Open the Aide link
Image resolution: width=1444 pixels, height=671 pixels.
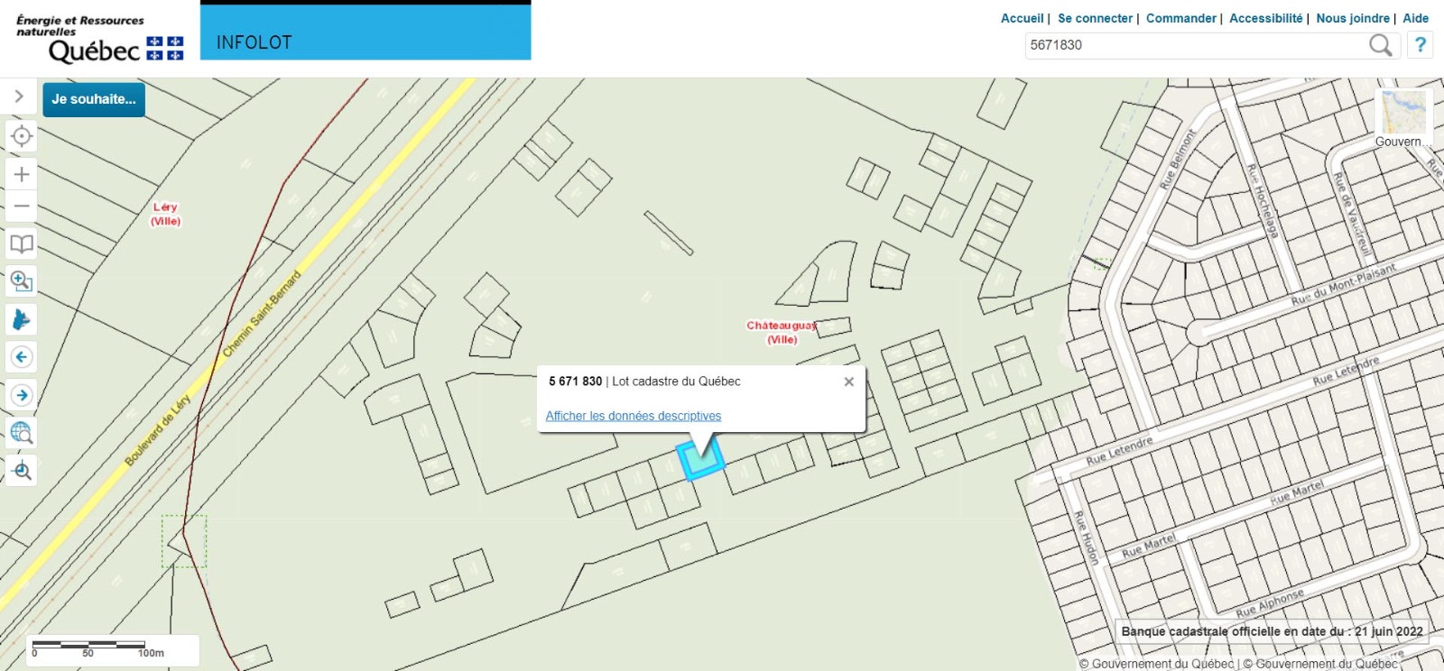pyautogui.click(x=1415, y=18)
